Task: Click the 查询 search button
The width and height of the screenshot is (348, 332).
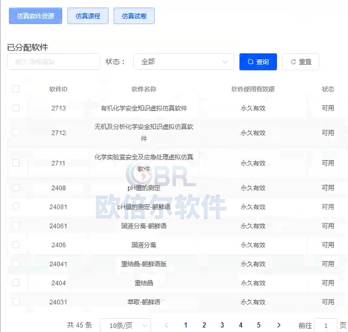Action: (258, 62)
